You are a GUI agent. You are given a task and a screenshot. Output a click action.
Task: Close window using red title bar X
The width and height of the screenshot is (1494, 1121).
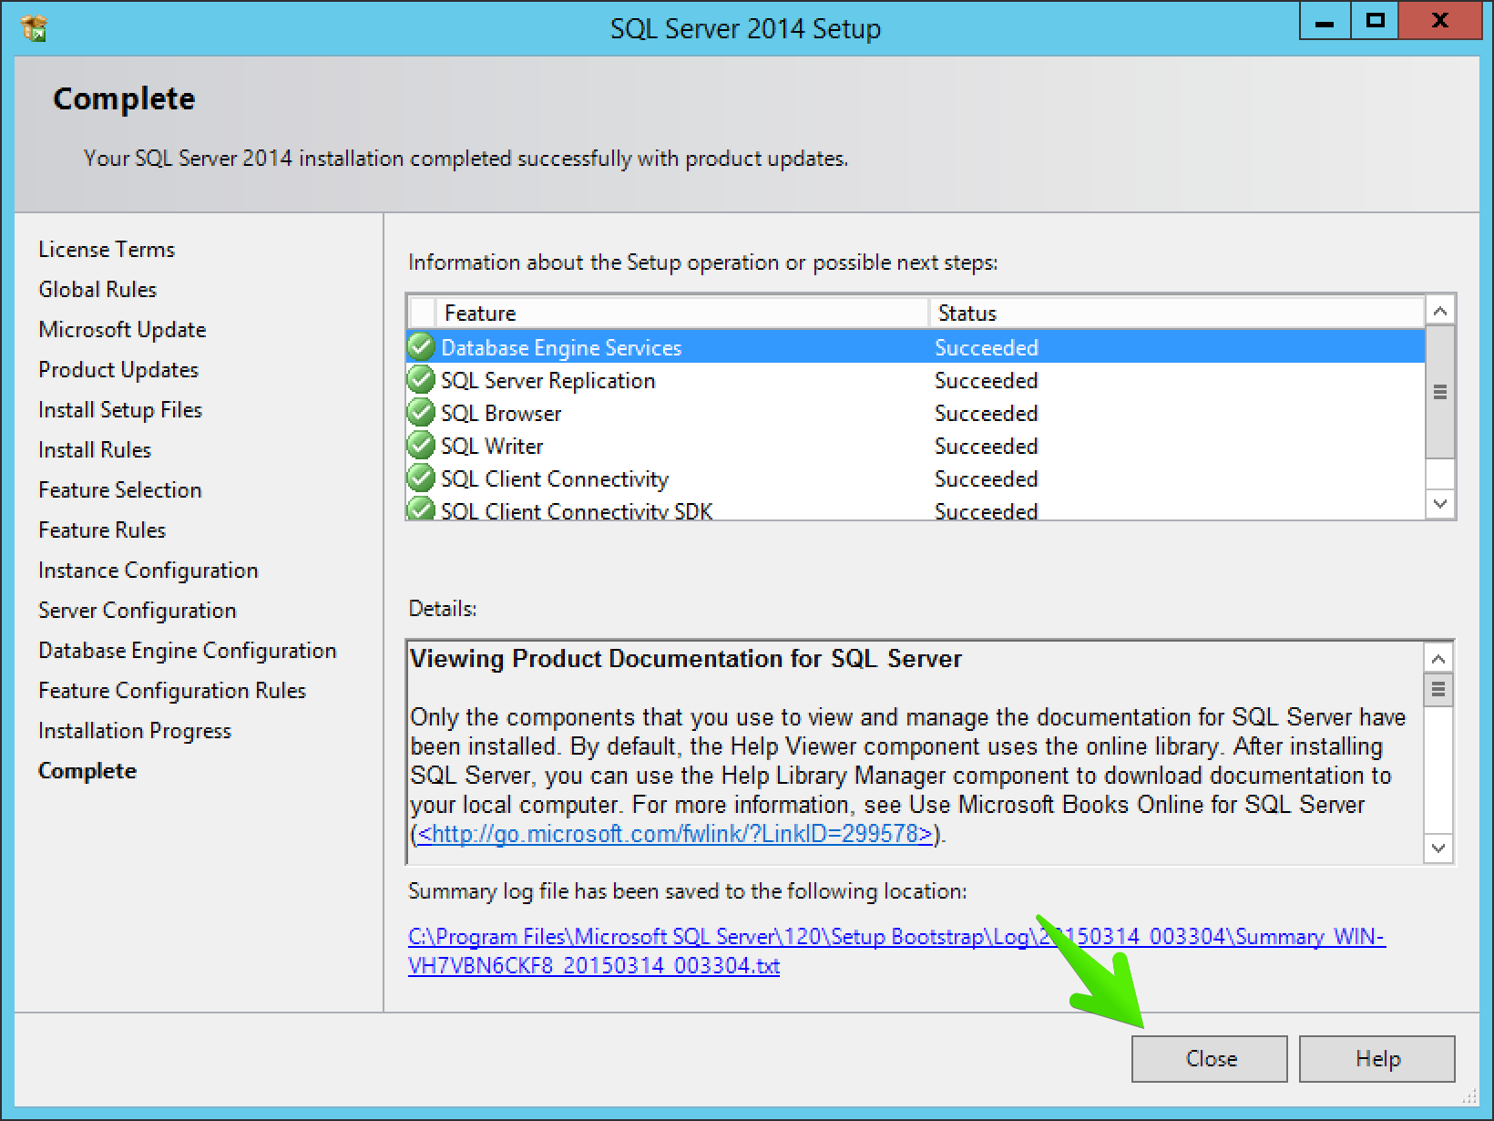coord(1440,23)
